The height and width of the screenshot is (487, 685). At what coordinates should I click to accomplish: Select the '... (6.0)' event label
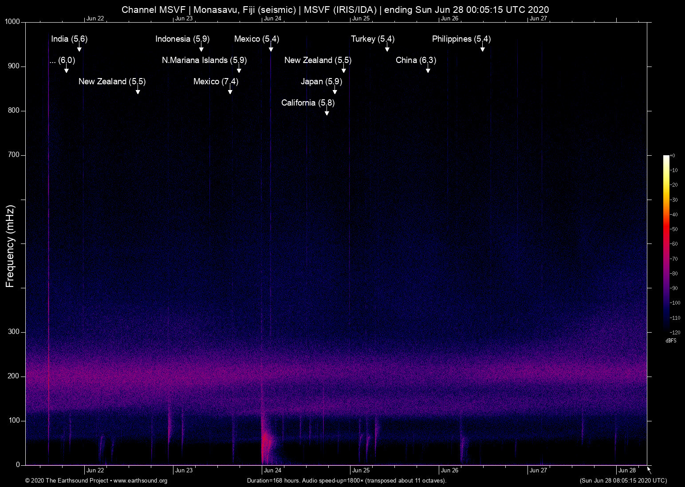[62, 60]
